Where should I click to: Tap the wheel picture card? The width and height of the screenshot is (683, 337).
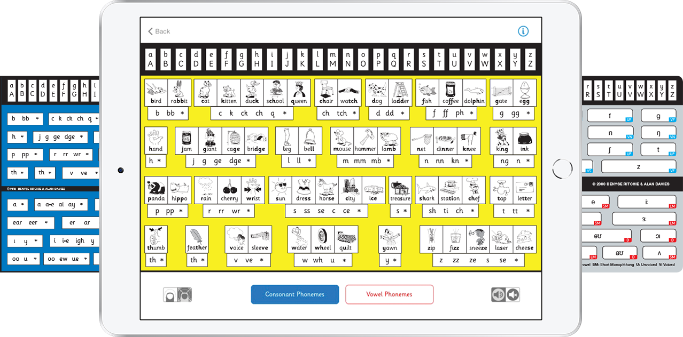323,239
